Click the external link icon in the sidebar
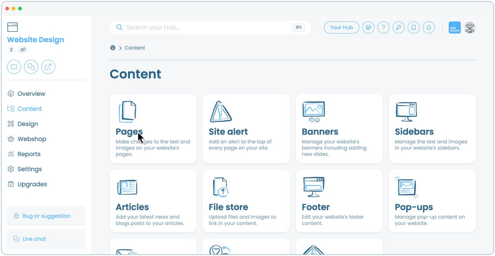Image resolution: width=495 pixels, height=256 pixels. [x=48, y=67]
